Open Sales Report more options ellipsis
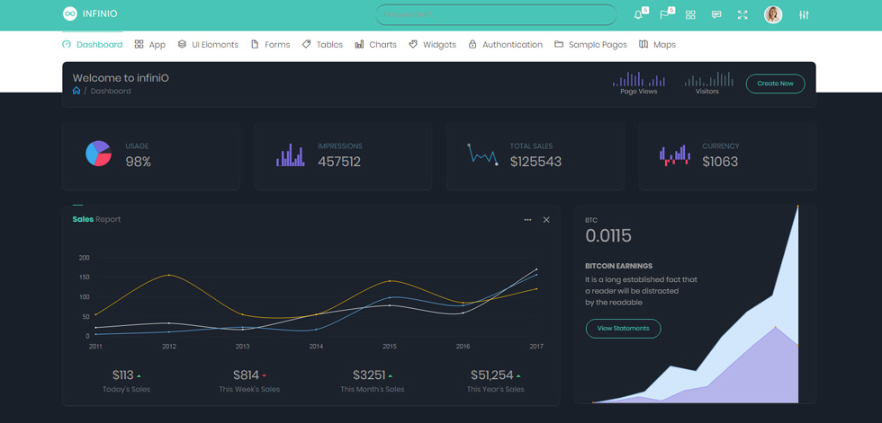The height and width of the screenshot is (423, 882). pos(527,220)
